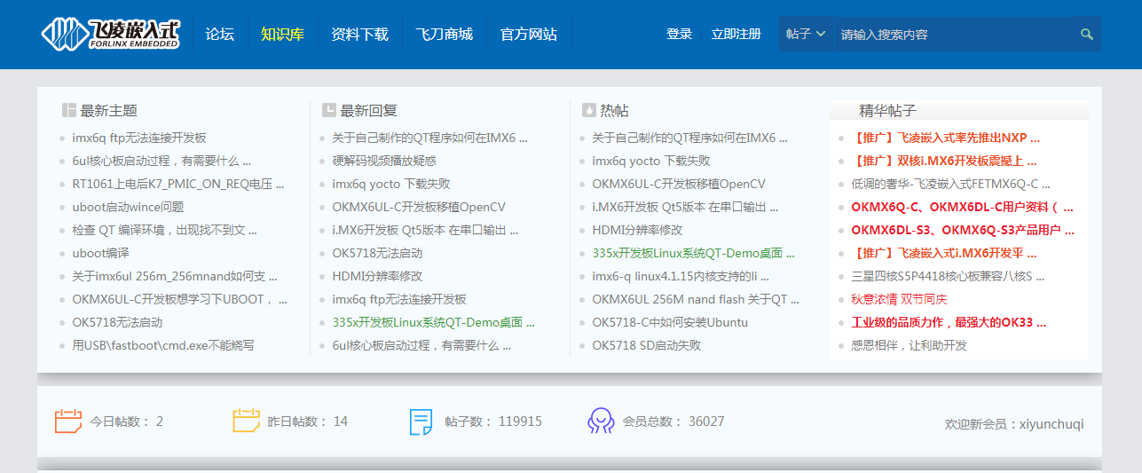The height and width of the screenshot is (473, 1142).
Task: Open 【推广】飞凌嵌入式率先推出NXP featured post
Action: tap(945, 138)
